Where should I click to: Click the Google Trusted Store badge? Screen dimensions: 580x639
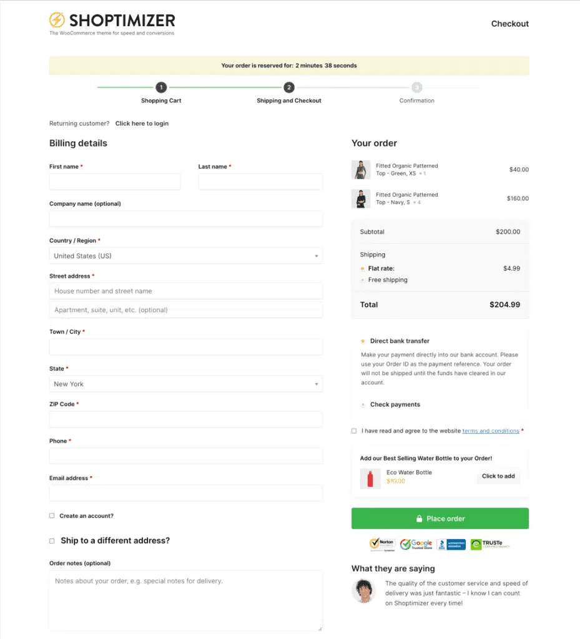[x=417, y=544]
